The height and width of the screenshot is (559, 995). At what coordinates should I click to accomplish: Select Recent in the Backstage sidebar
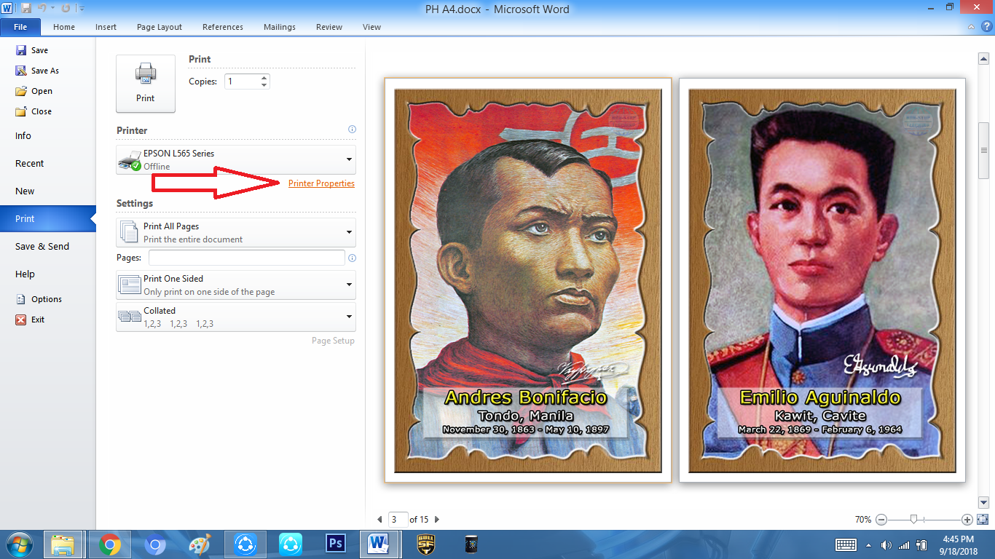[30, 164]
